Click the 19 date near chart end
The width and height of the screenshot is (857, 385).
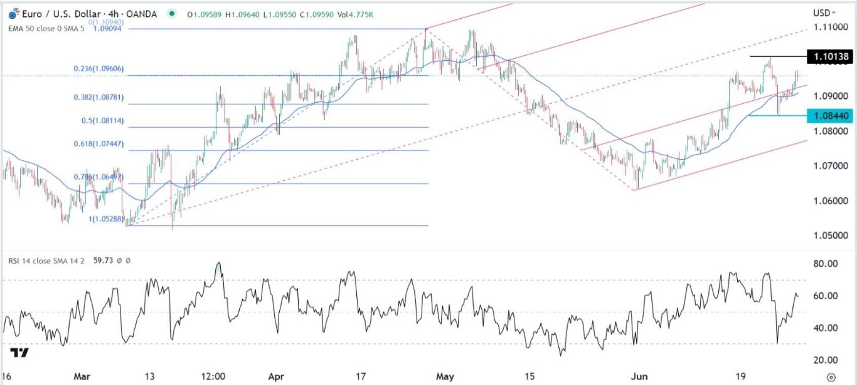click(742, 377)
